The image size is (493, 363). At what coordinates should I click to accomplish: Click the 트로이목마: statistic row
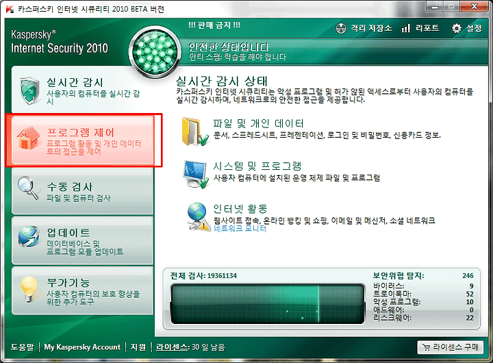tap(423, 294)
